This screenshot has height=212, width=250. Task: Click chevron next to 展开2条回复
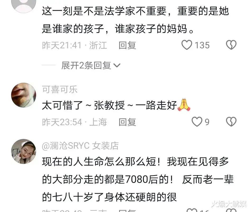tap(117, 65)
